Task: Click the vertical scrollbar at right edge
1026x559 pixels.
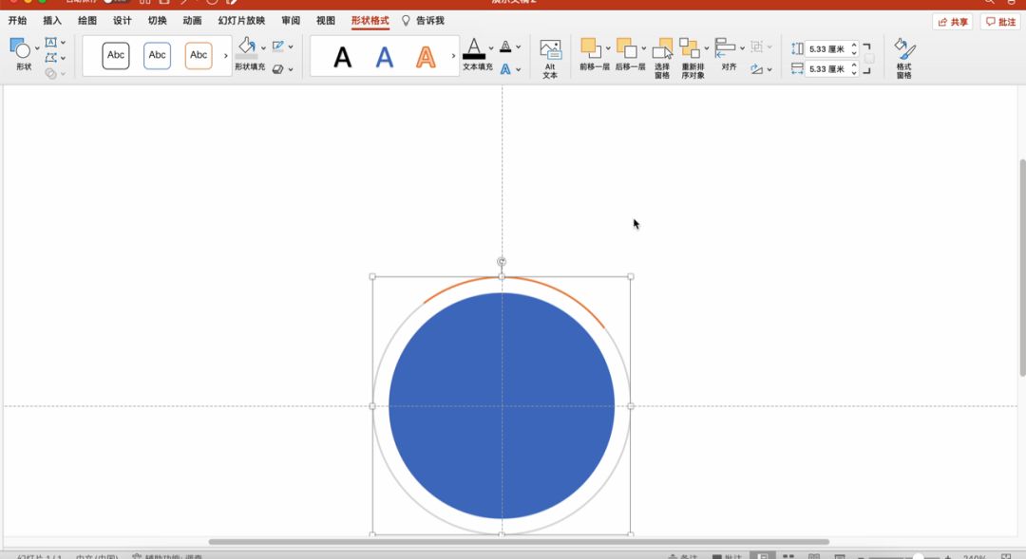Action: [x=1022, y=268]
